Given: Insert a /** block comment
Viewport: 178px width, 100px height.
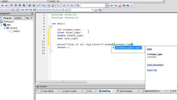Looking at the screenshot, I should point(39,6).
